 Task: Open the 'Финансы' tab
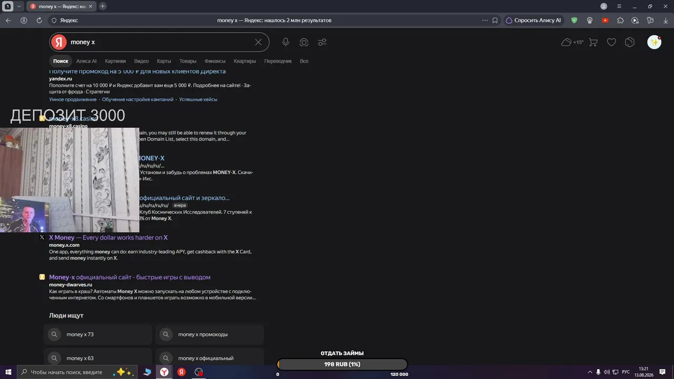coord(215,61)
